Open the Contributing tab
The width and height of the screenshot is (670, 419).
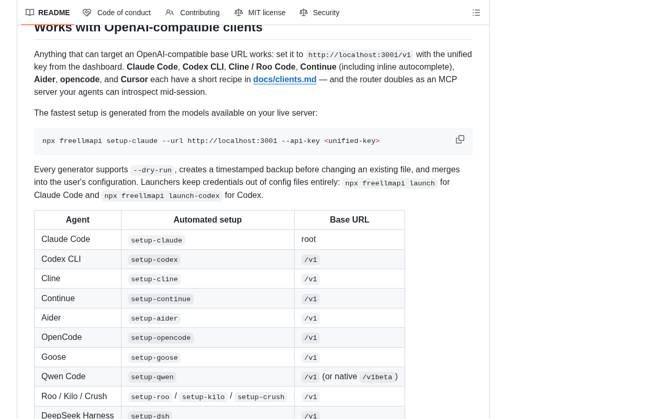click(x=193, y=13)
